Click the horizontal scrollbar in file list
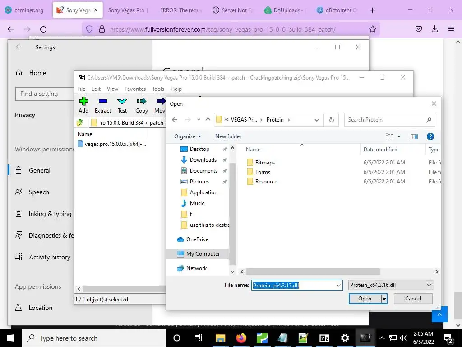The width and height of the screenshot is (462, 347). pyautogui.click(x=313, y=272)
